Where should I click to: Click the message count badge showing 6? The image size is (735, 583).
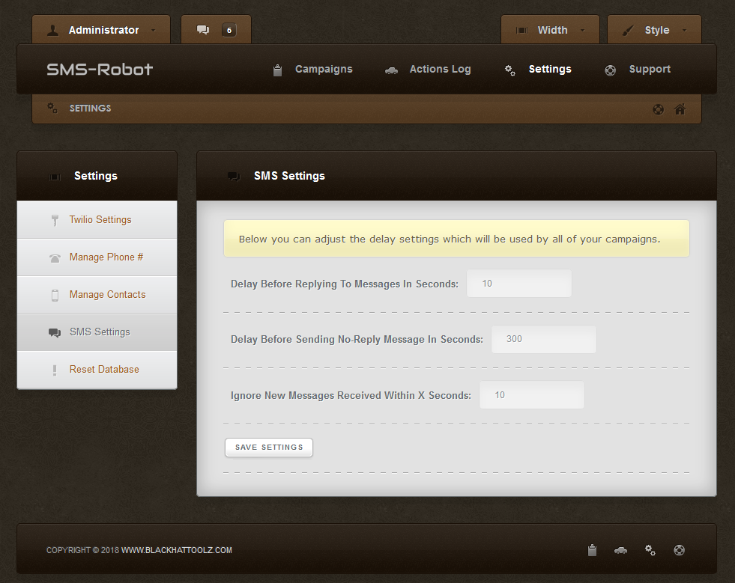[x=229, y=30]
